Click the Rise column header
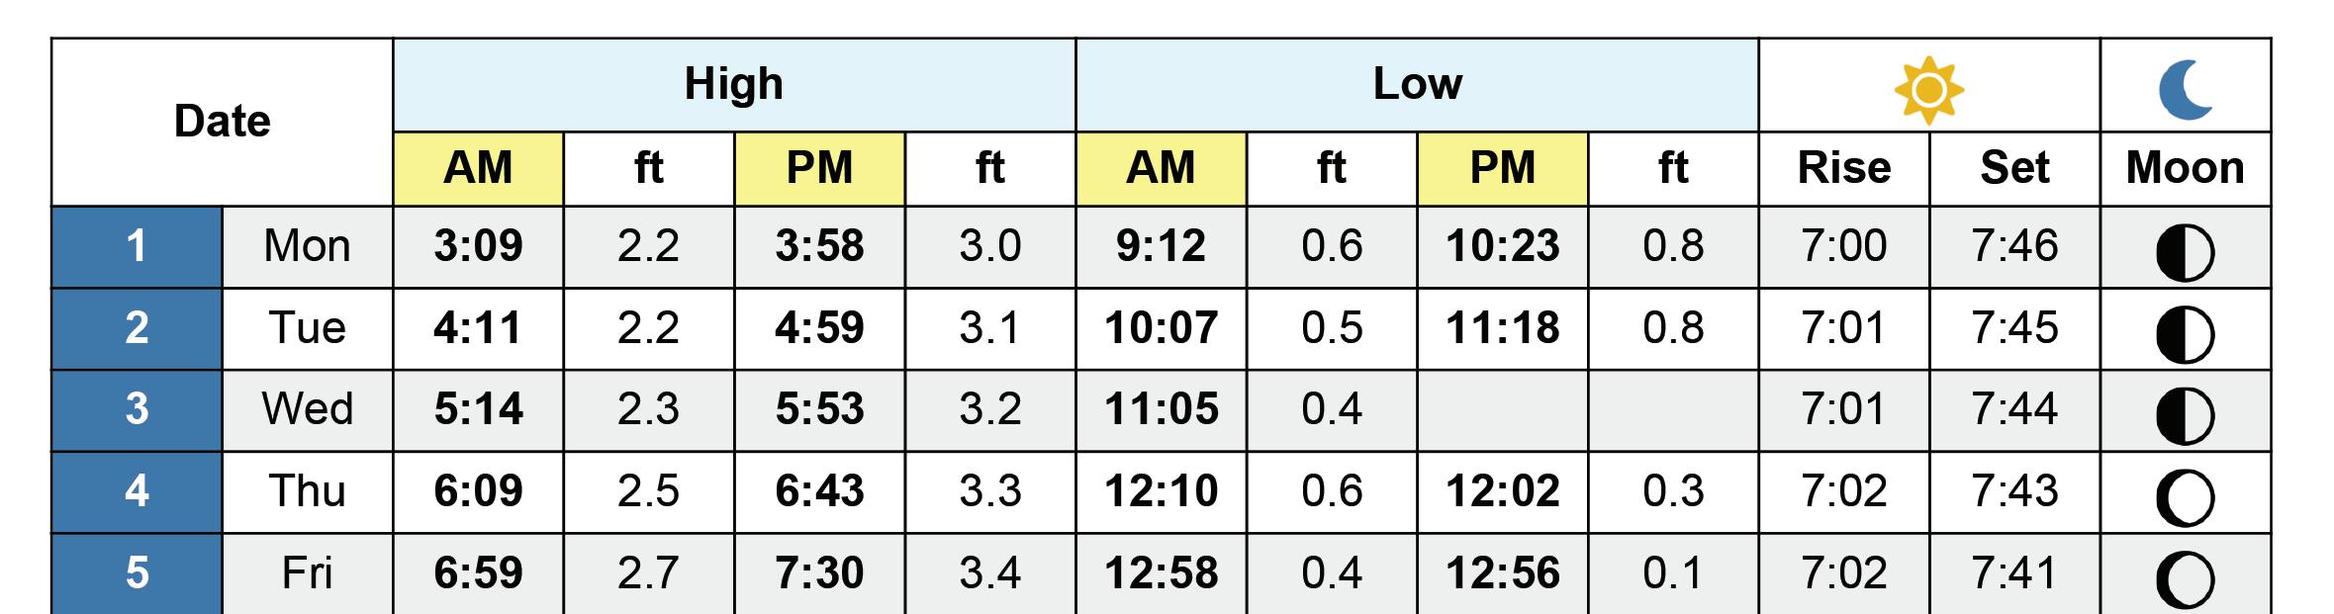Image resolution: width=2334 pixels, height=614 pixels. [x=1844, y=168]
